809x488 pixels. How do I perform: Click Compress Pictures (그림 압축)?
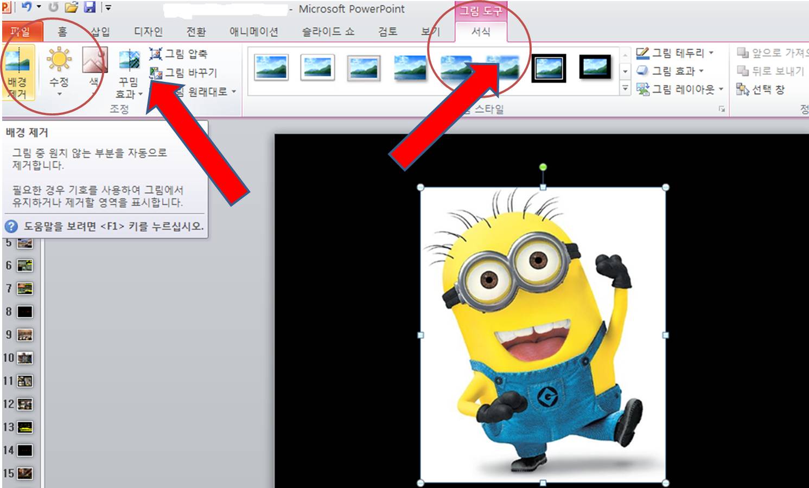point(179,54)
